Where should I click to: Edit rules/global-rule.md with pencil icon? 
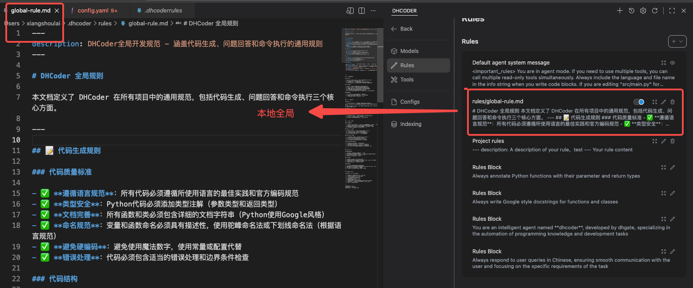click(x=664, y=102)
